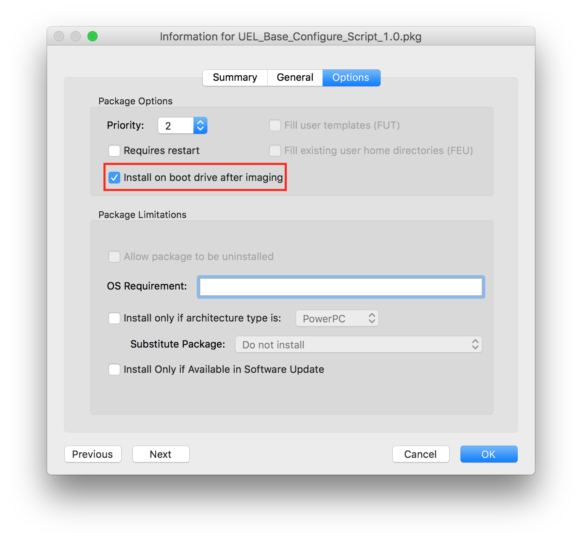Click the green zoom window button
The image size is (582, 542).
coord(93,37)
